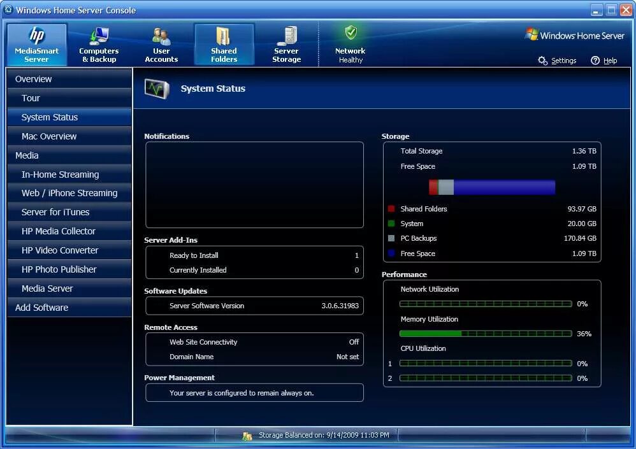
Task: Click the green System legend swatch
Action: pyautogui.click(x=391, y=224)
